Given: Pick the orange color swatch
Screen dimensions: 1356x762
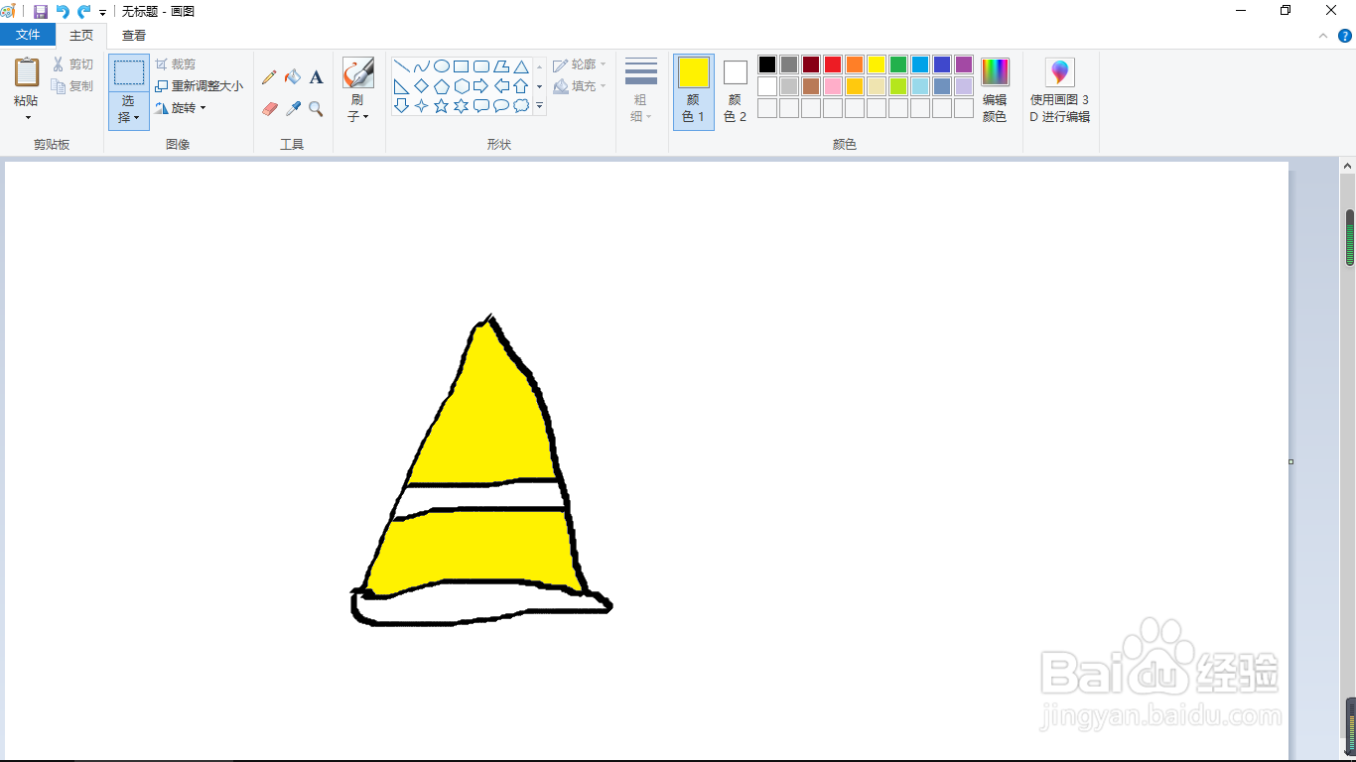Looking at the screenshot, I should (x=855, y=64).
